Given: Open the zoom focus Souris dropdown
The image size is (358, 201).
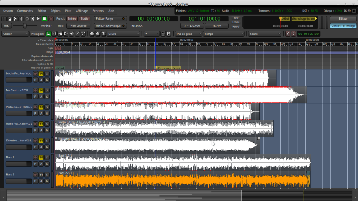Looking at the screenshot, I should click(x=124, y=34).
